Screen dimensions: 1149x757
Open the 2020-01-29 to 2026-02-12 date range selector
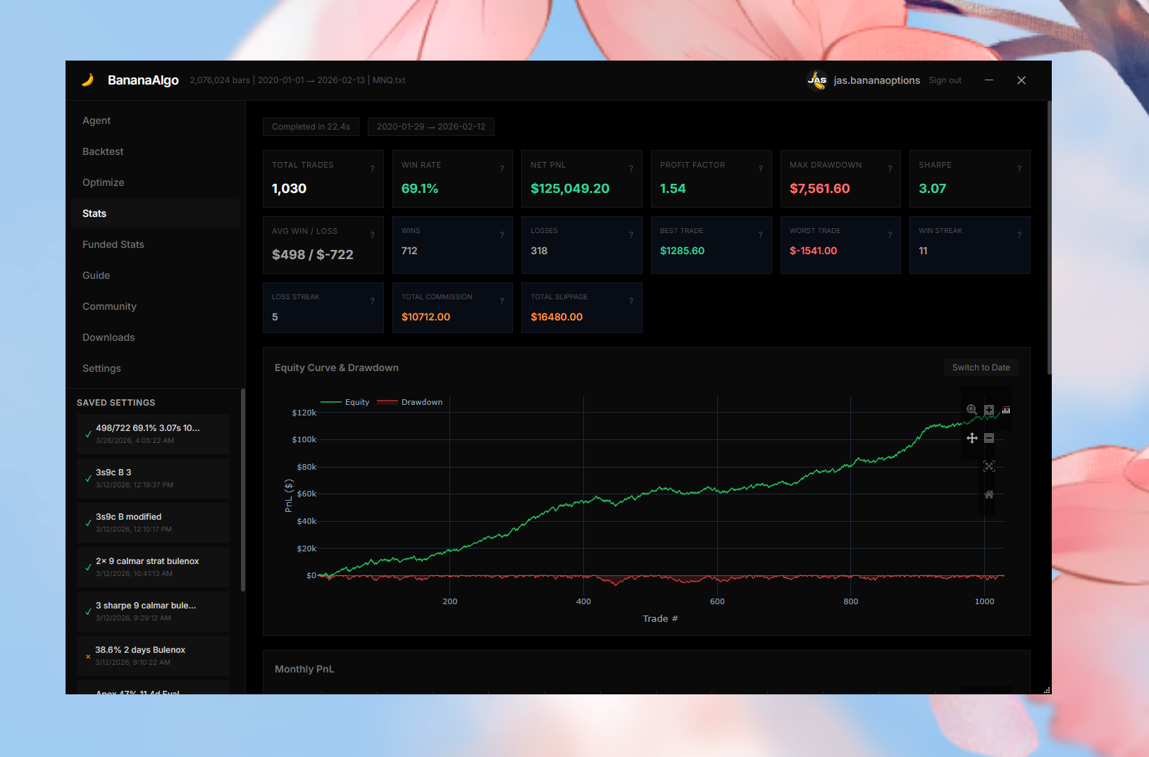pyautogui.click(x=430, y=127)
